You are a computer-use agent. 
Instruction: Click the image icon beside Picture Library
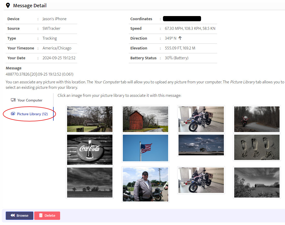(13, 114)
